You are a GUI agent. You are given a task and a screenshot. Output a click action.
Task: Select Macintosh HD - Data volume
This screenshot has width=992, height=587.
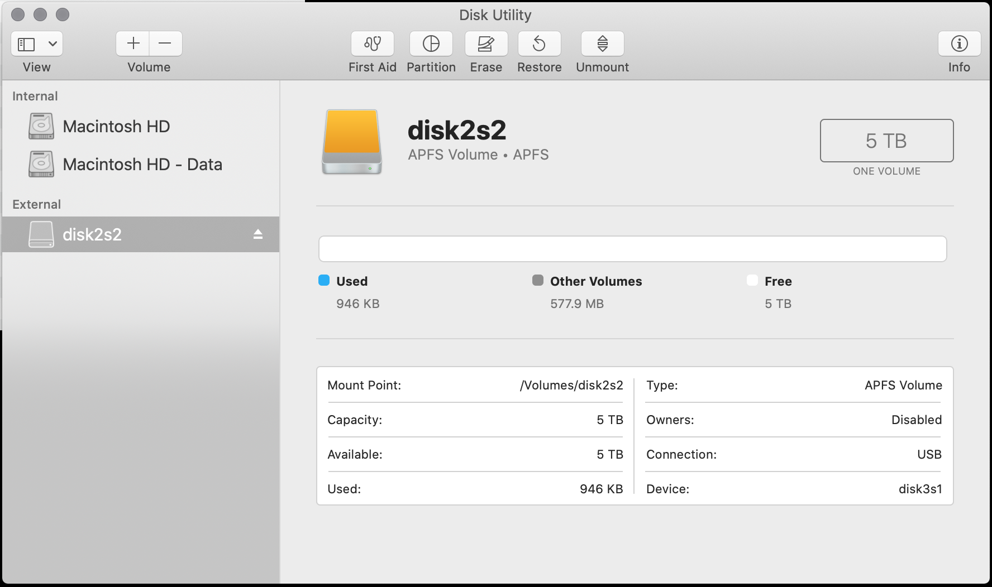[x=143, y=164]
